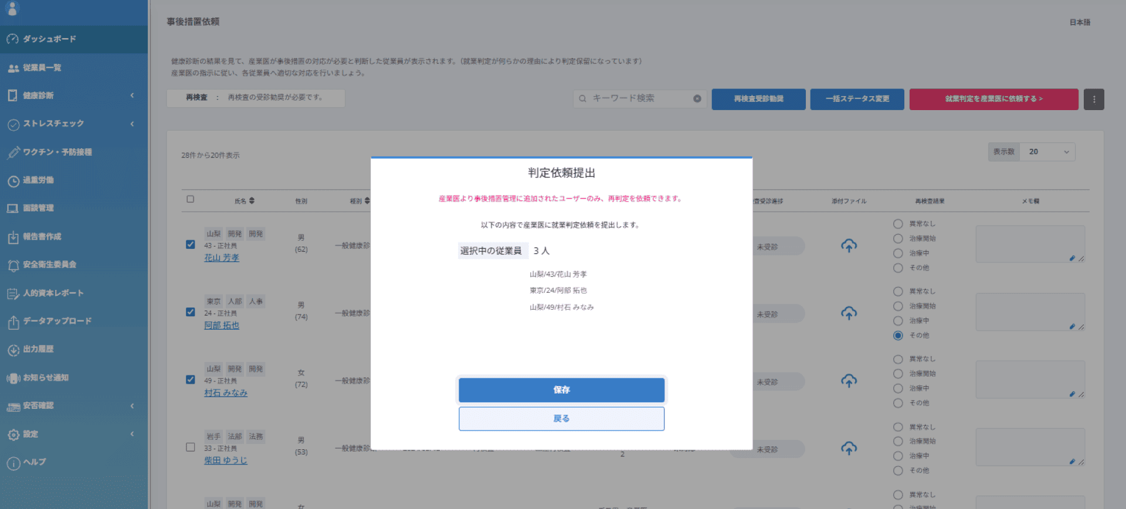
Task: Sort the table by 氏名 column arrows
Action: click(x=252, y=201)
